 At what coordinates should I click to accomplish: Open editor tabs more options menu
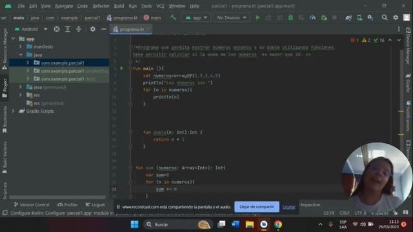click(x=399, y=29)
